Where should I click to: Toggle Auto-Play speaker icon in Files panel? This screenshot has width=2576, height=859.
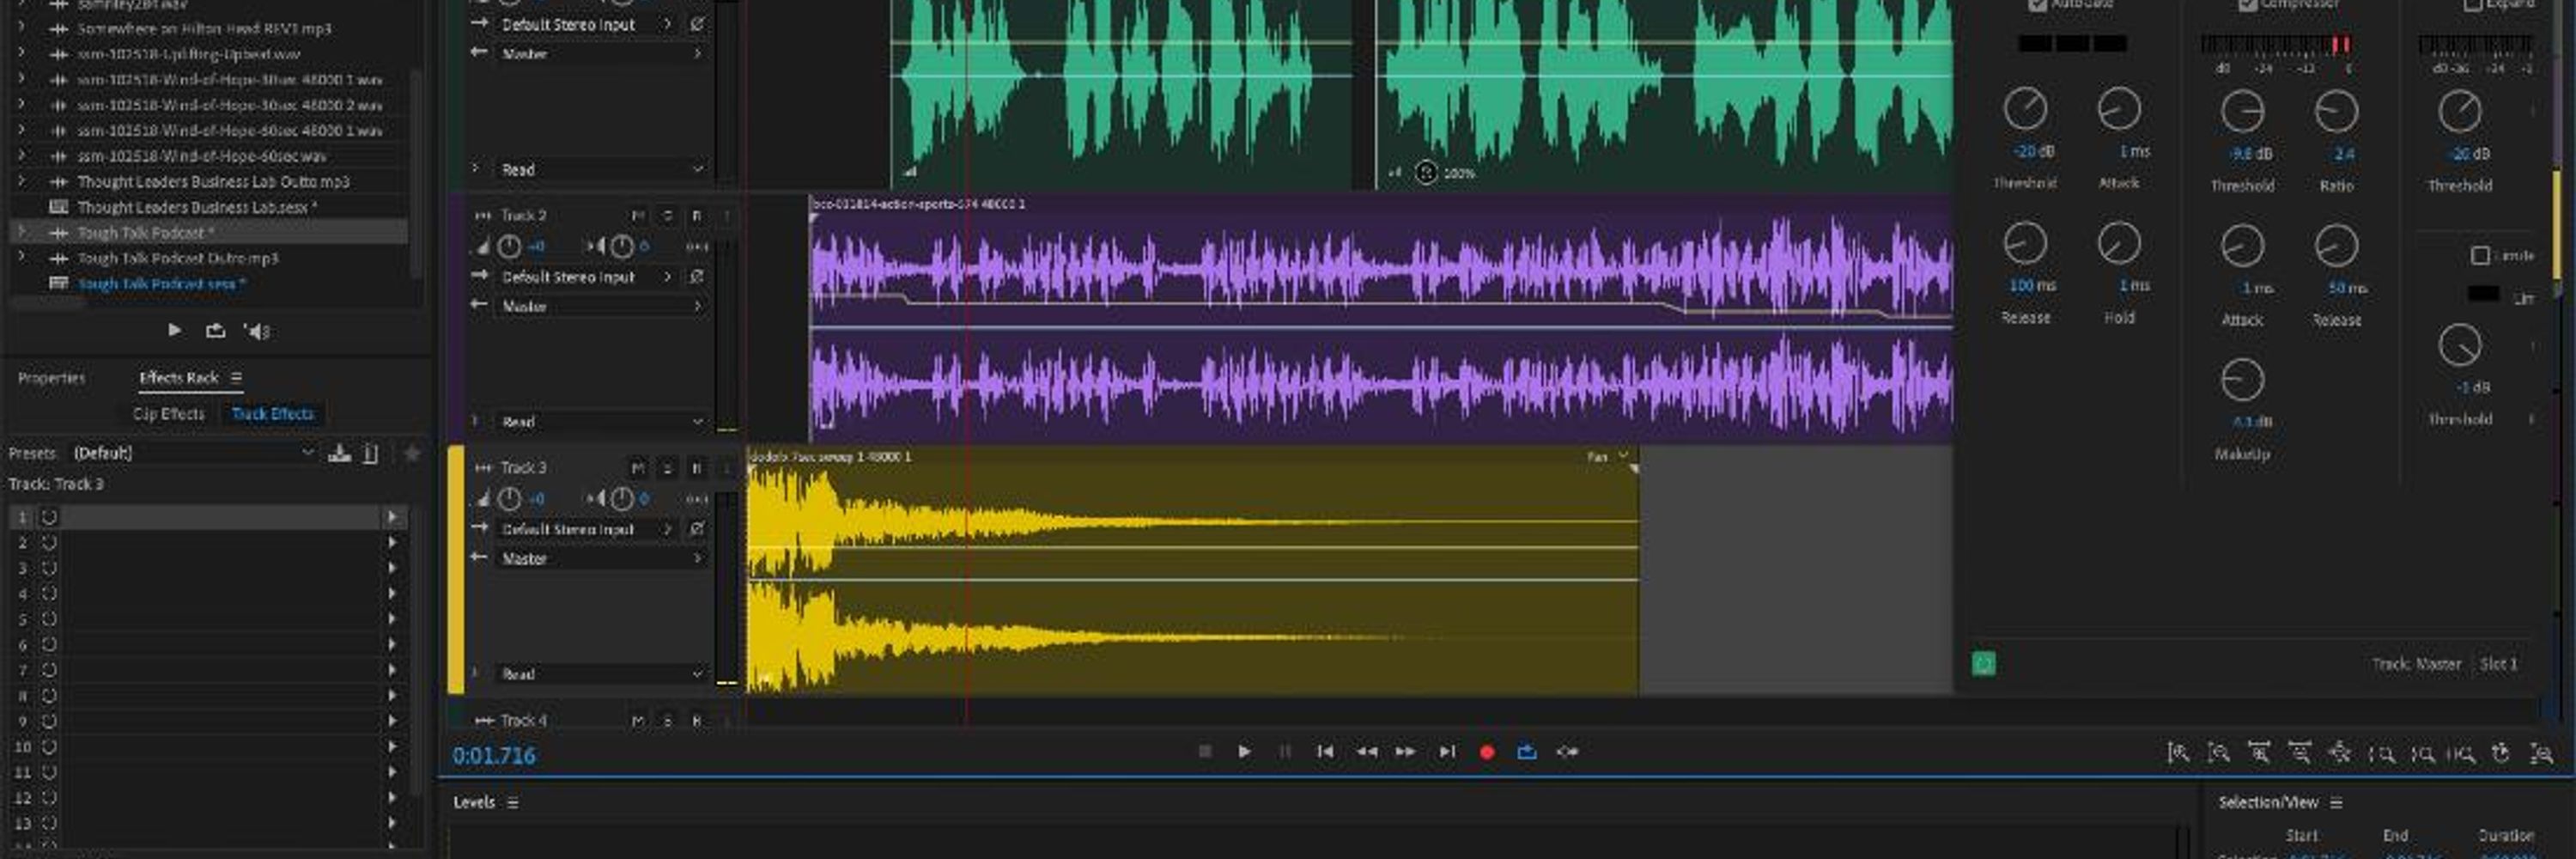pos(257,331)
